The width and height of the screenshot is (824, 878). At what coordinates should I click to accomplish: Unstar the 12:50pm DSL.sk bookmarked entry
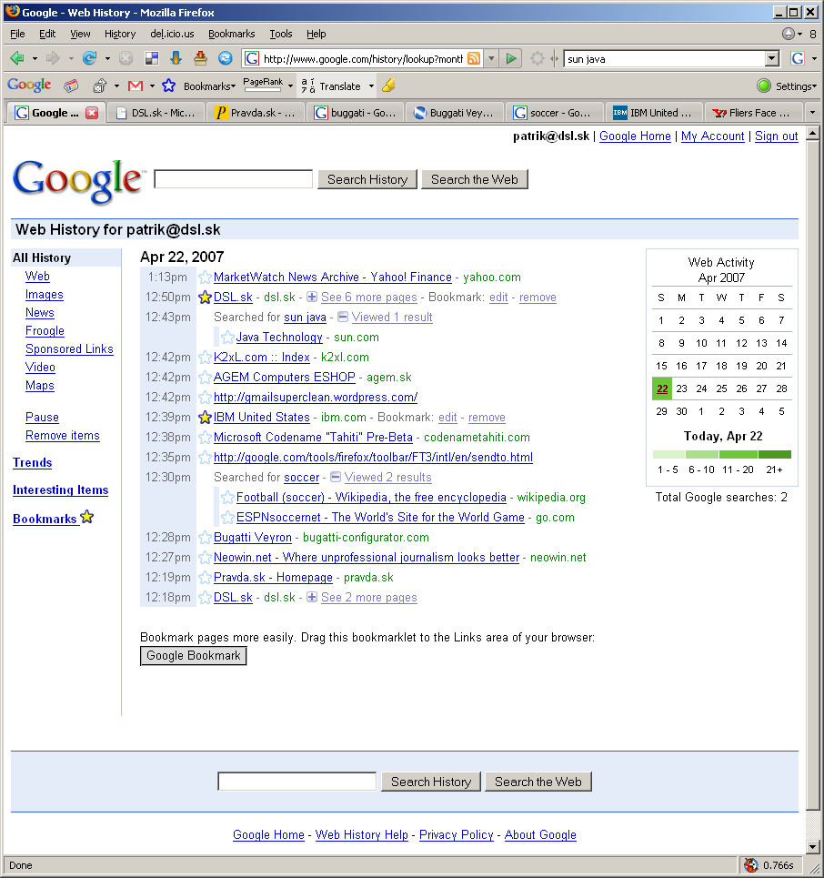point(205,298)
